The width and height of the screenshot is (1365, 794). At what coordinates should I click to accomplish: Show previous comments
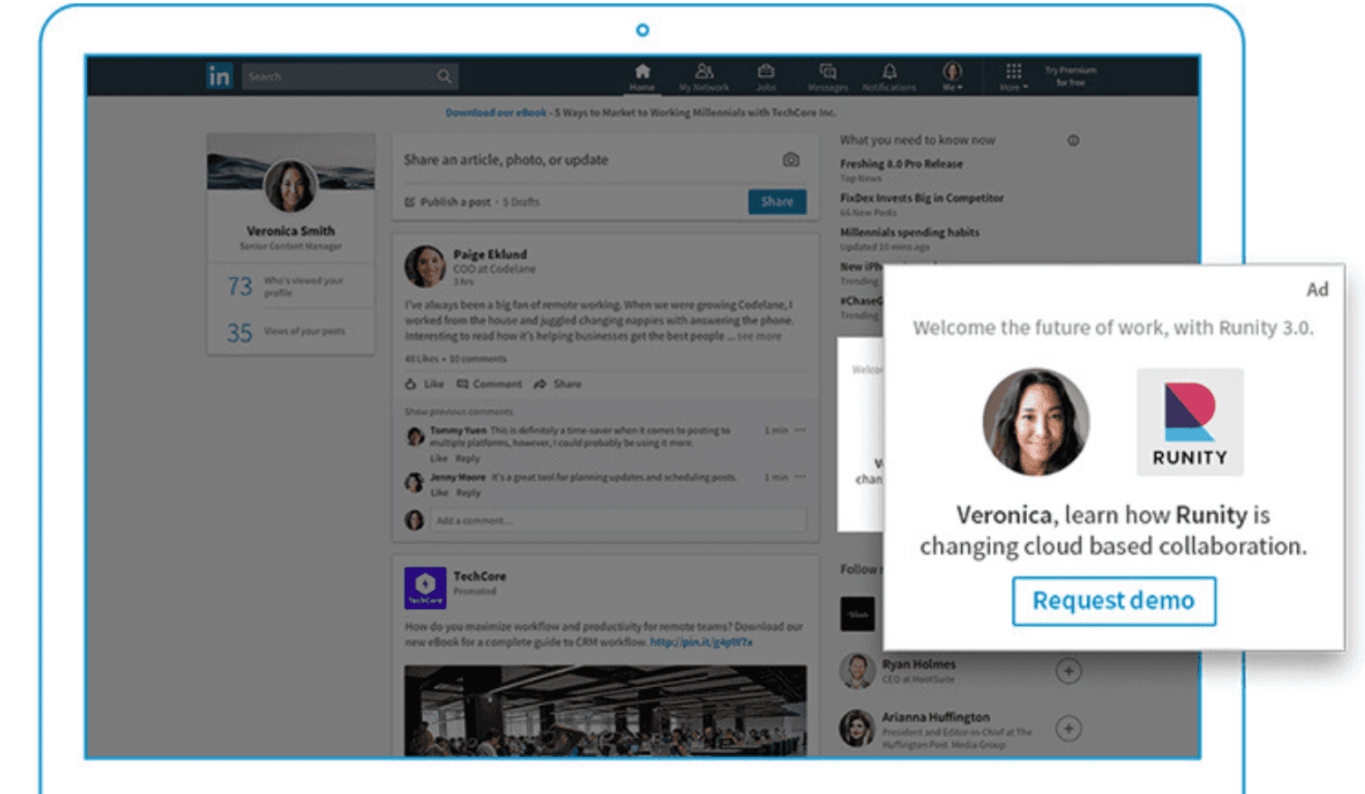[x=458, y=412]
